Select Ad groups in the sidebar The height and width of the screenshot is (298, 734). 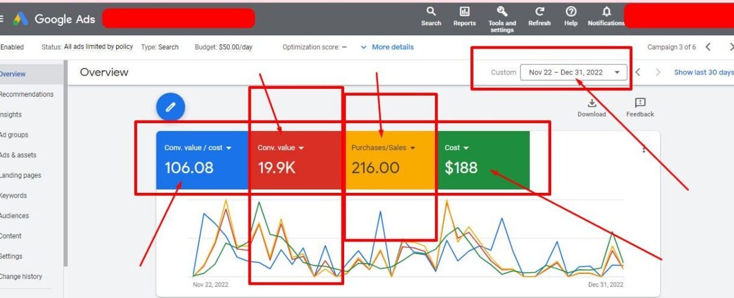click(x=14, y=135)
